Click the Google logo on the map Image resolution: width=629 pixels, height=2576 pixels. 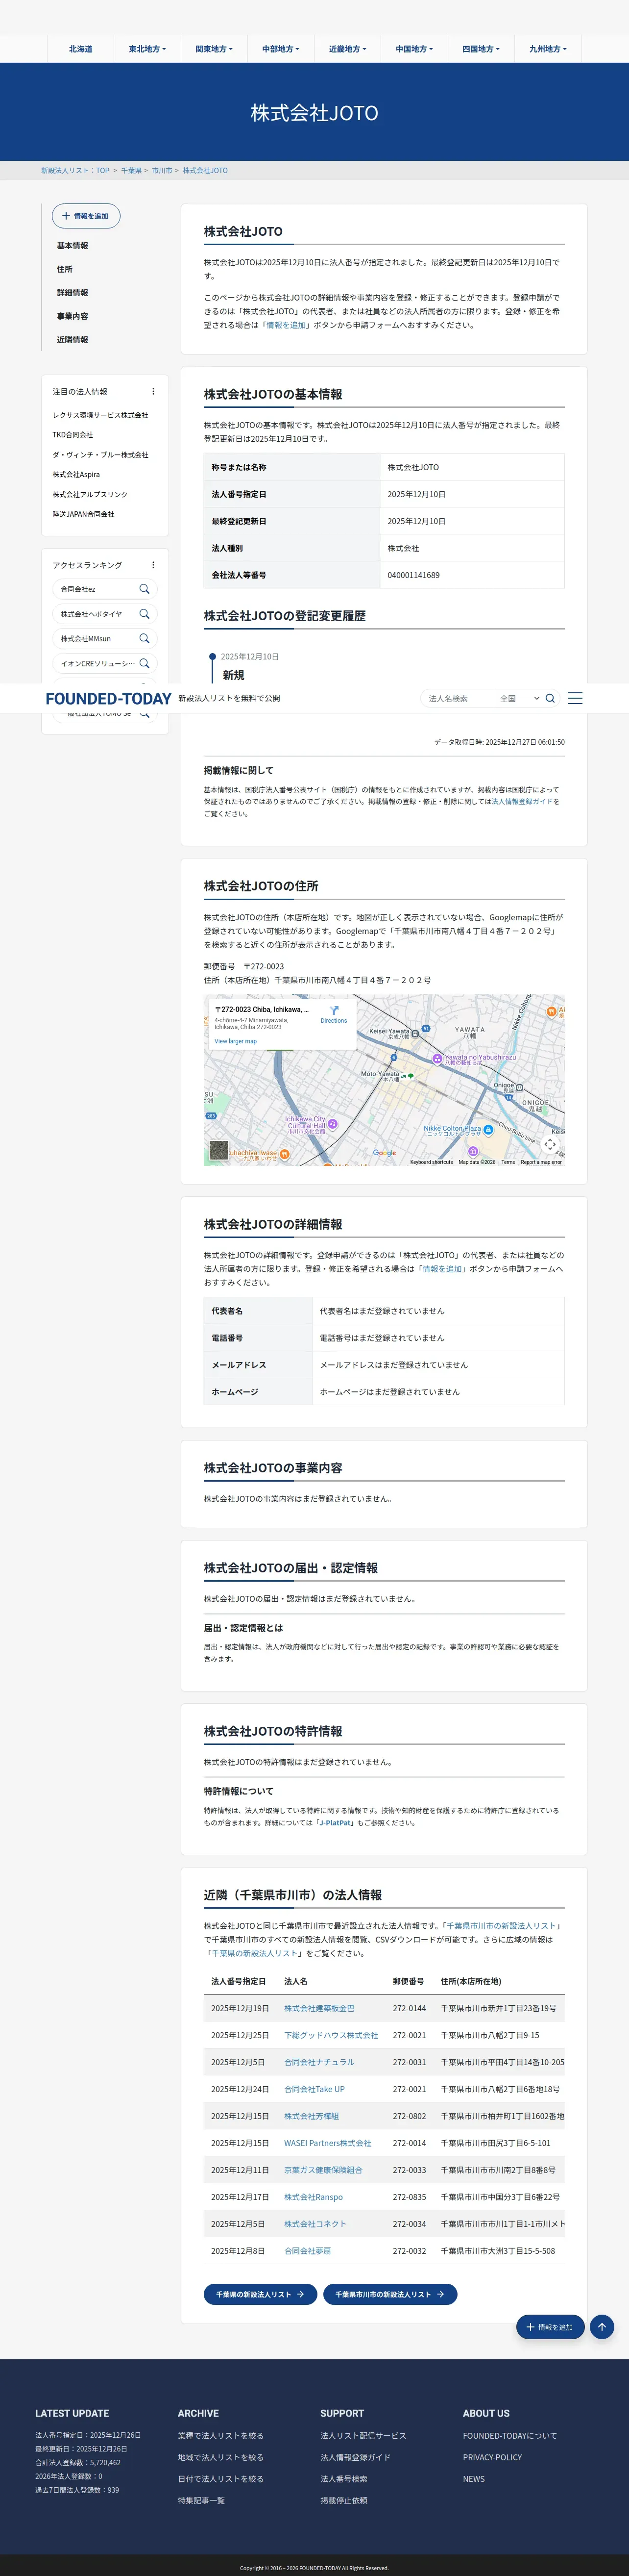[385, 1153]
